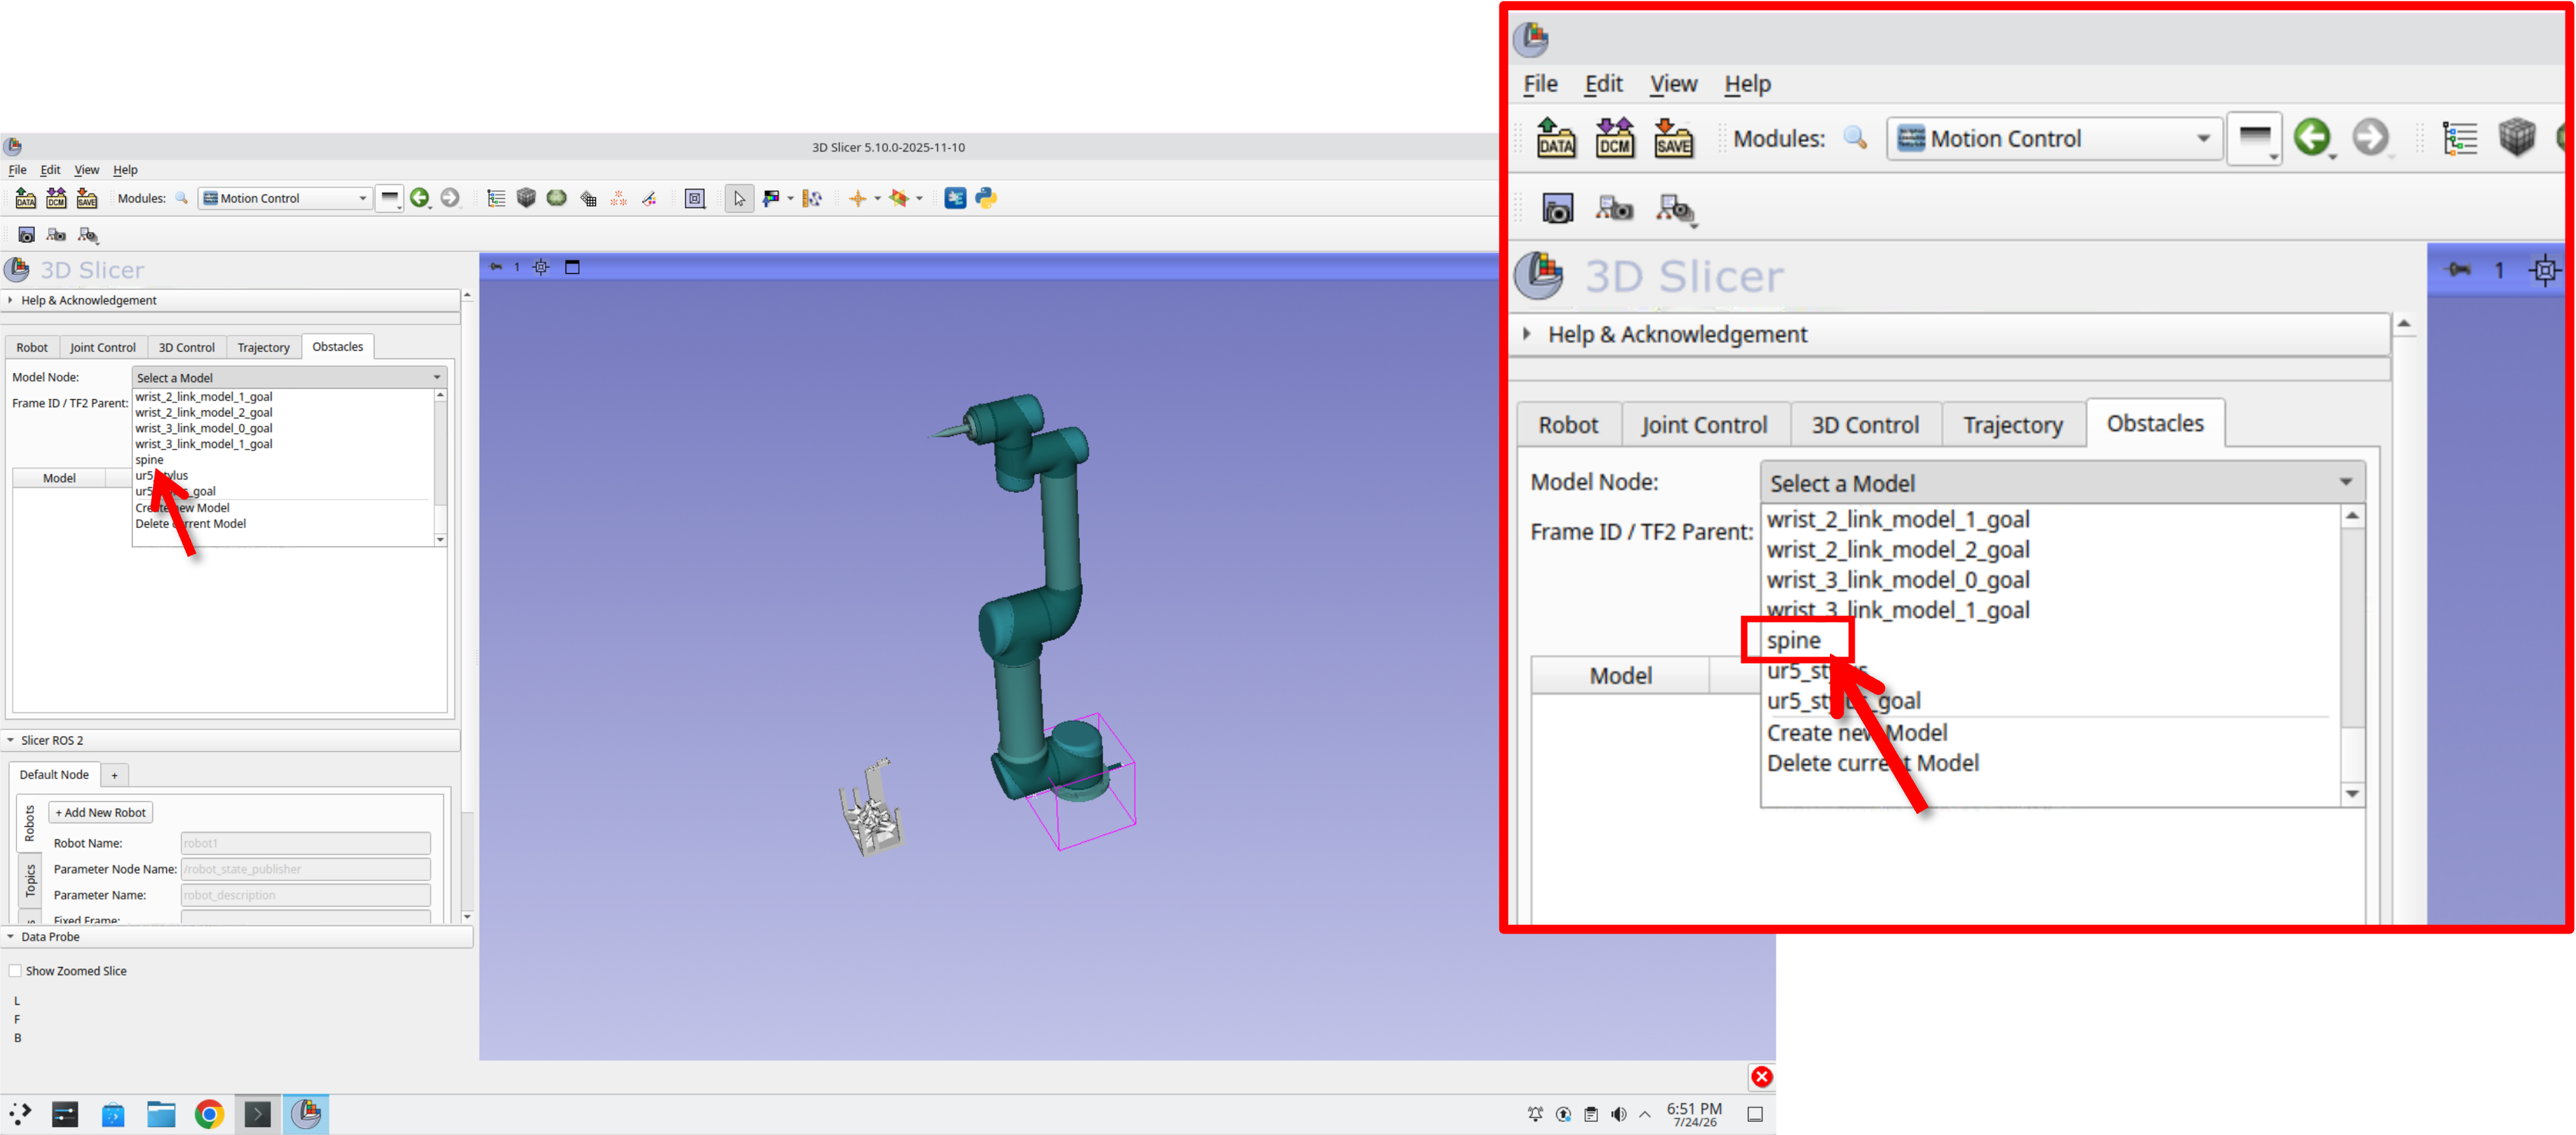Open the window/level mode dropdown arrow
Image resolution: width=2576 pixels, height=1135 pixels.
pos(790,198)
